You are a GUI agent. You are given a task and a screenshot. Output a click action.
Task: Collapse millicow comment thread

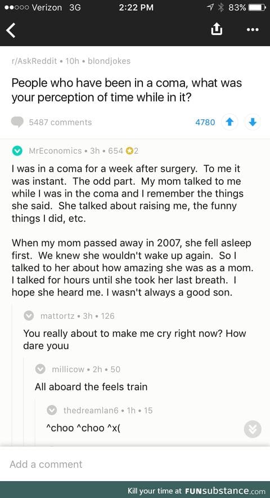[x=40, y=370]
